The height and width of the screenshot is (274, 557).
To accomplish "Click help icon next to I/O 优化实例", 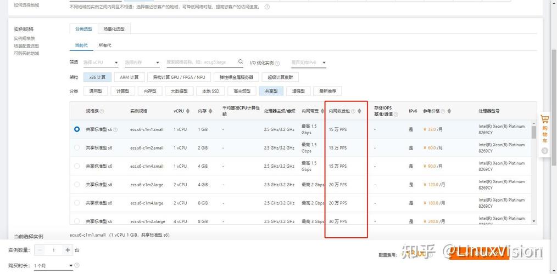I will (277, 63).
